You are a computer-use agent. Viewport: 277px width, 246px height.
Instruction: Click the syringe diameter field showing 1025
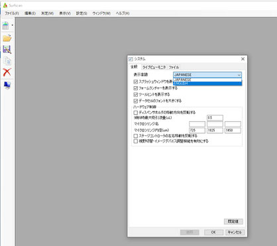click(x=215, y=131)
